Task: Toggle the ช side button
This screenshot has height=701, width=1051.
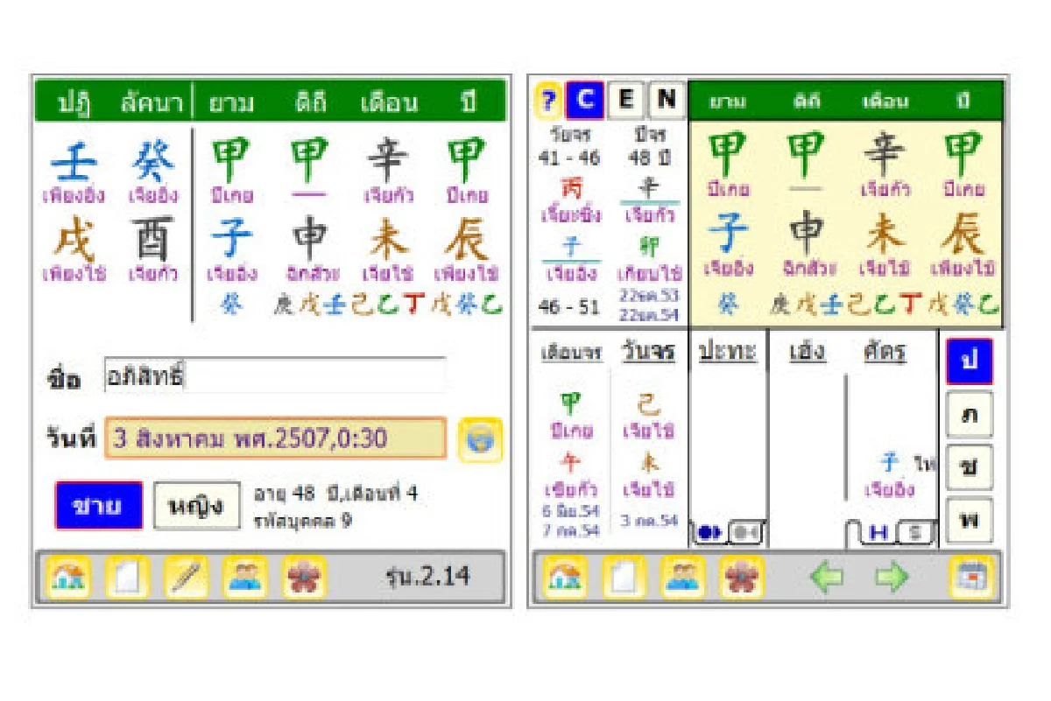Action: (x=970, y=467)
